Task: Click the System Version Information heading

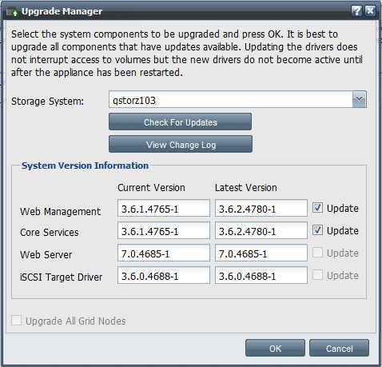Action: [85, 166]
